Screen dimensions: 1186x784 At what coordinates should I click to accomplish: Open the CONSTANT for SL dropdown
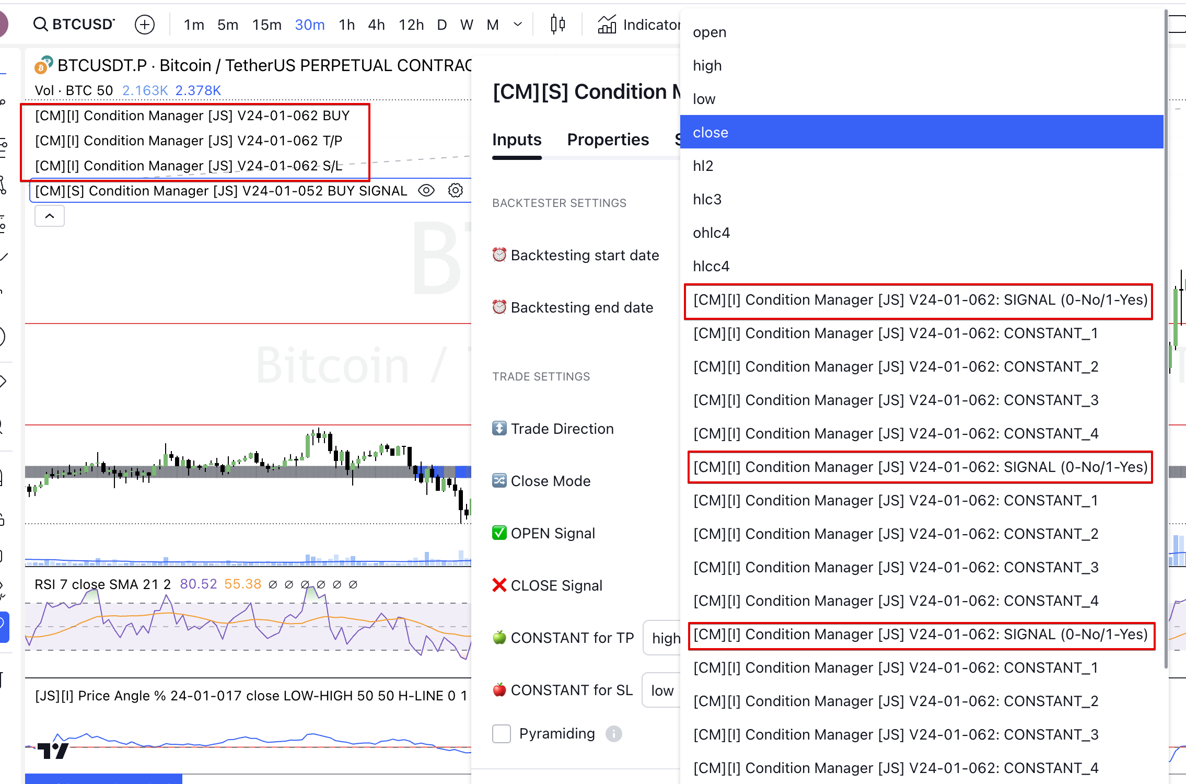pyautogui.click(x=661, y=690)
